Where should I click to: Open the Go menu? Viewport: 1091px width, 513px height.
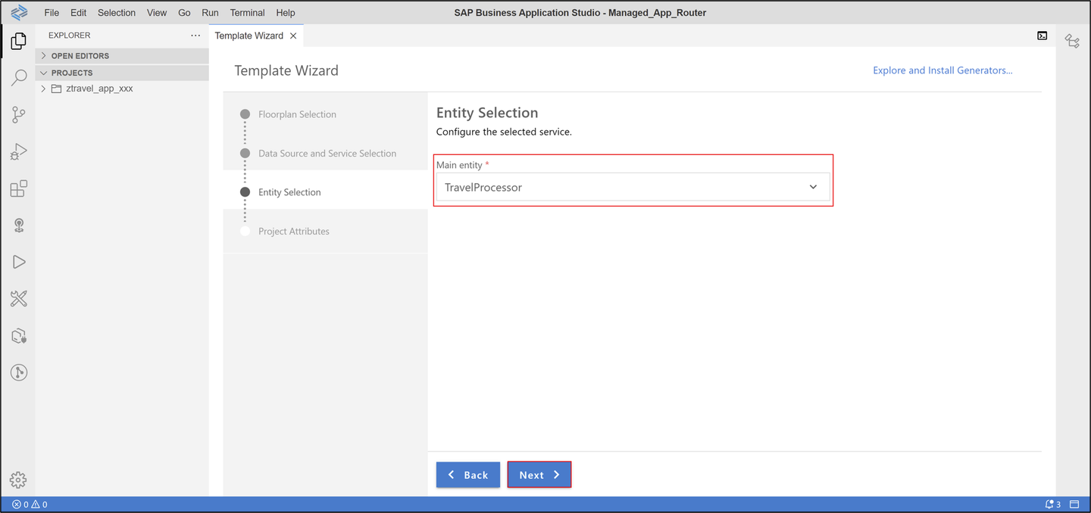pyautogui.click(x=184, y=13)
